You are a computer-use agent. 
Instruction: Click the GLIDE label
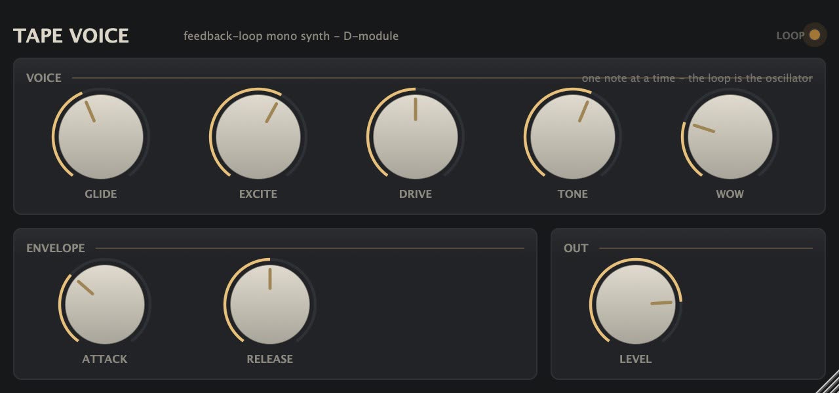point(101,194)
